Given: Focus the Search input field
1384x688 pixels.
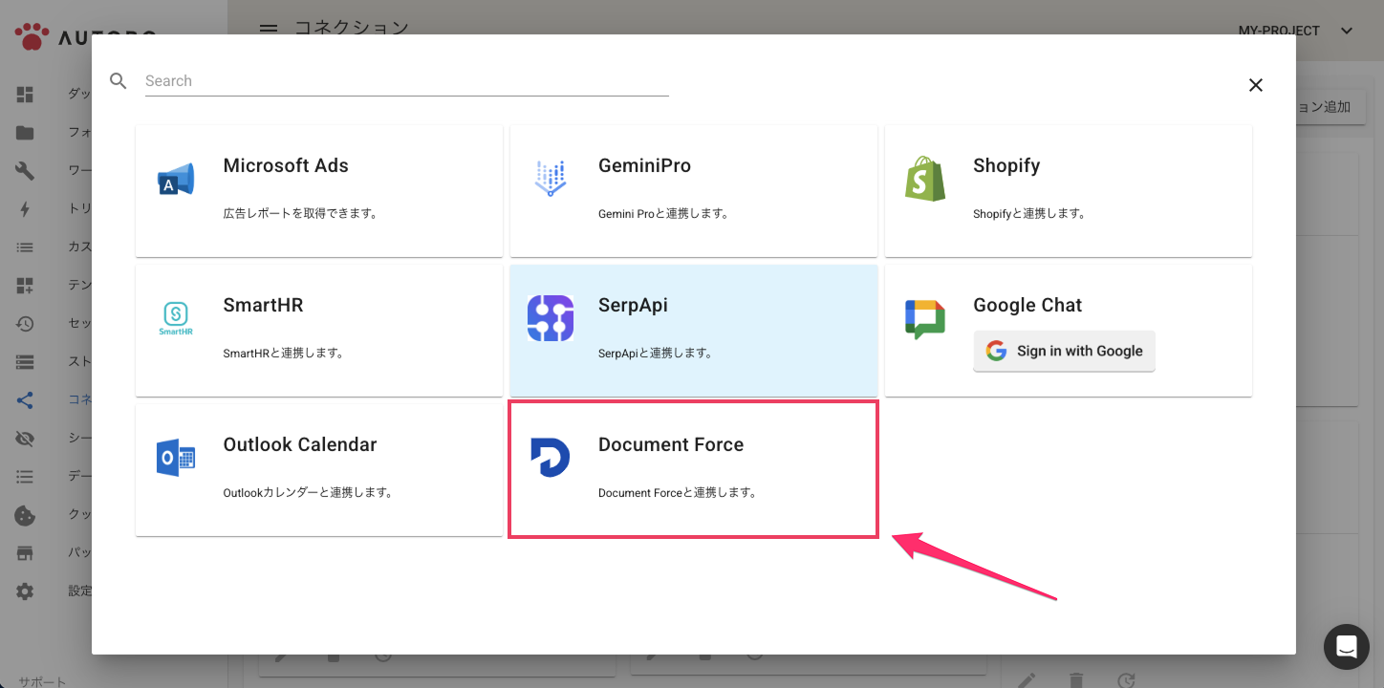Looking at the screenshot, I should (407, 81).
